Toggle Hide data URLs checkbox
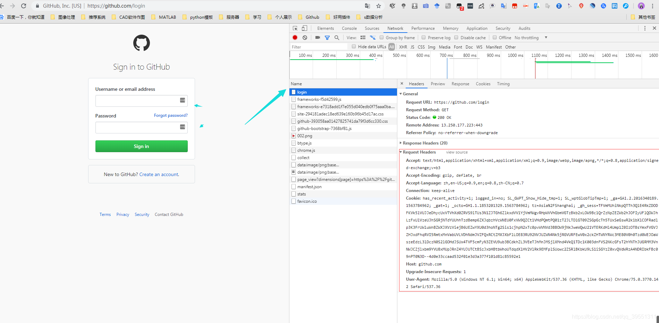This screenshot has height=323, width=659. pyautogui.click(x=354, y=46)
